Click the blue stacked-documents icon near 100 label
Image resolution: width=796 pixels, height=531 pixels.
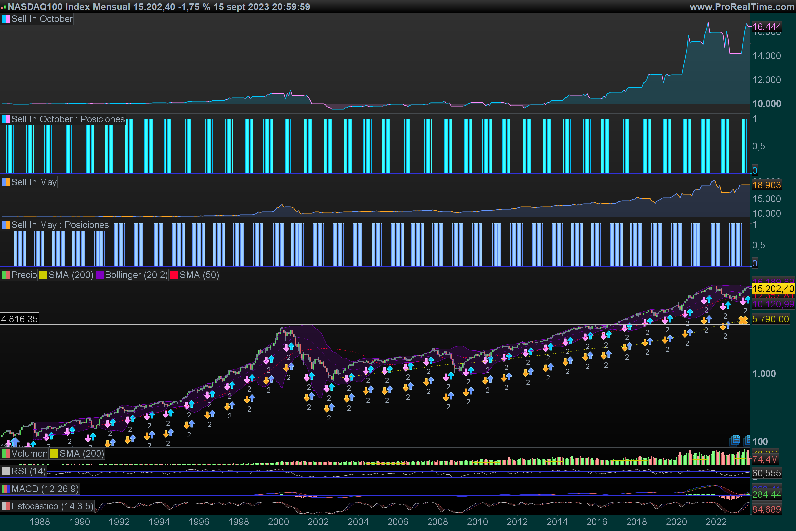coord(735,440)
